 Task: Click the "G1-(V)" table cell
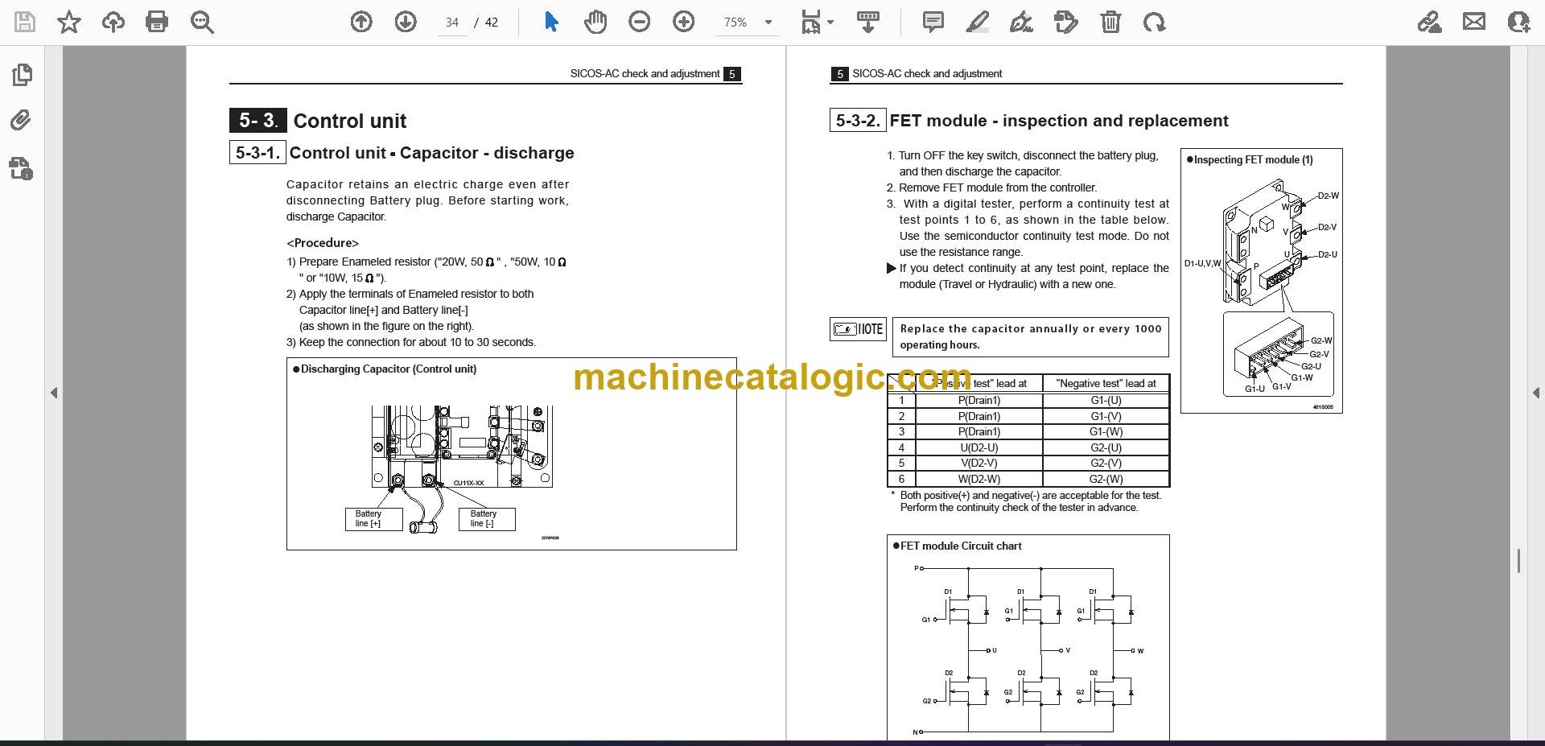coord(1106,416)
